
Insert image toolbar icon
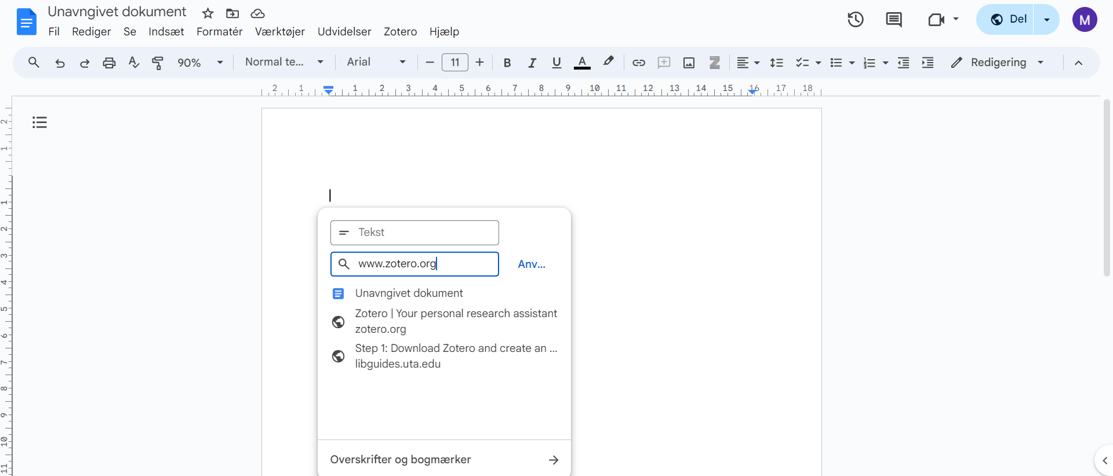689,63
